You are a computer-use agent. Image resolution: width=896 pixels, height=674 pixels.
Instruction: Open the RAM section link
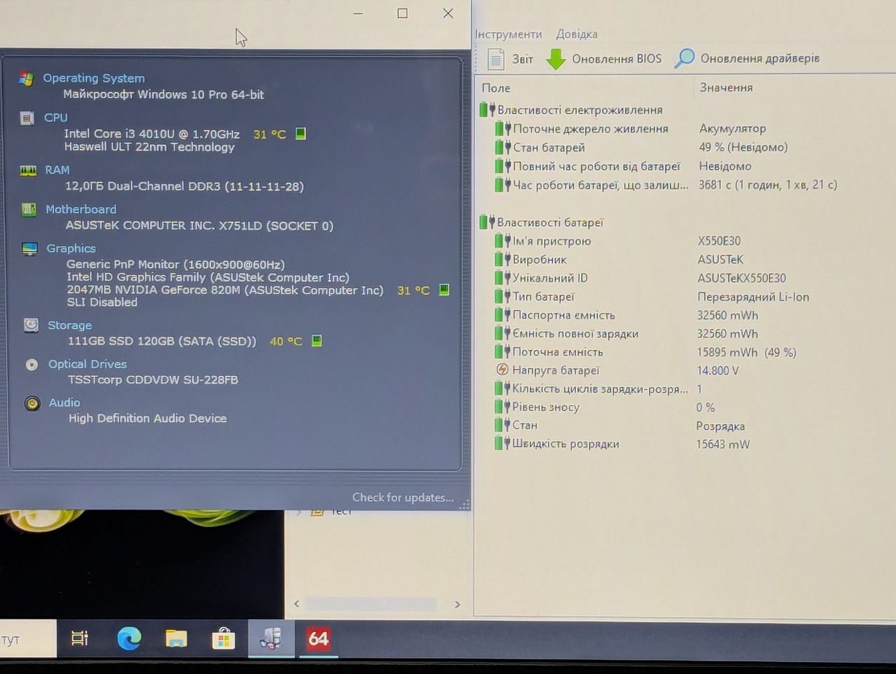(57, 170)
